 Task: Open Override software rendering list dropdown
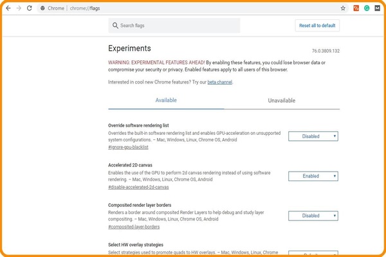pyautogui.click(x=313, y=136)
